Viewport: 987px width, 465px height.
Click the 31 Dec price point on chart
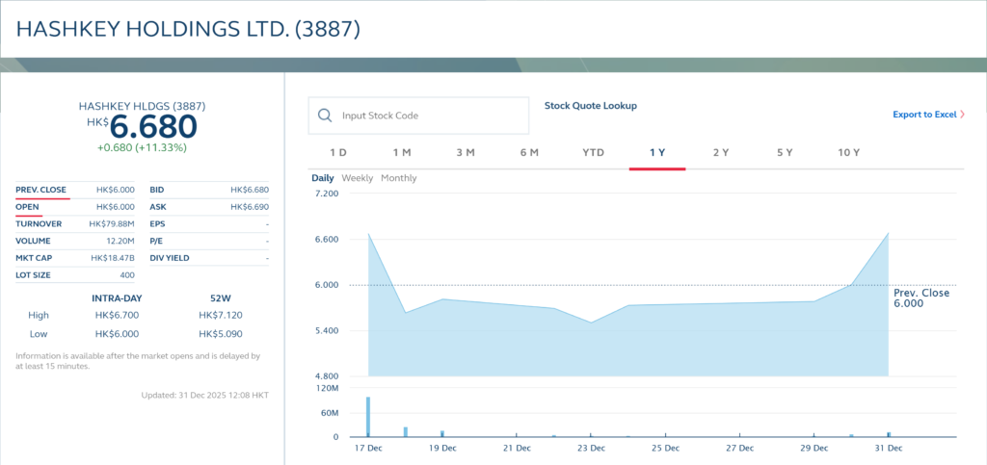click(888, 233)
